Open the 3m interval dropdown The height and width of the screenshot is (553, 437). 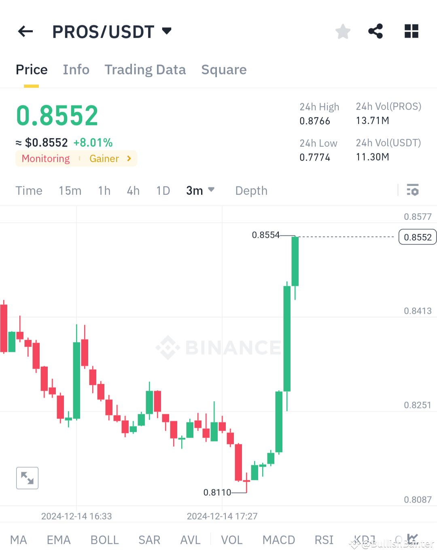(200, 190)
